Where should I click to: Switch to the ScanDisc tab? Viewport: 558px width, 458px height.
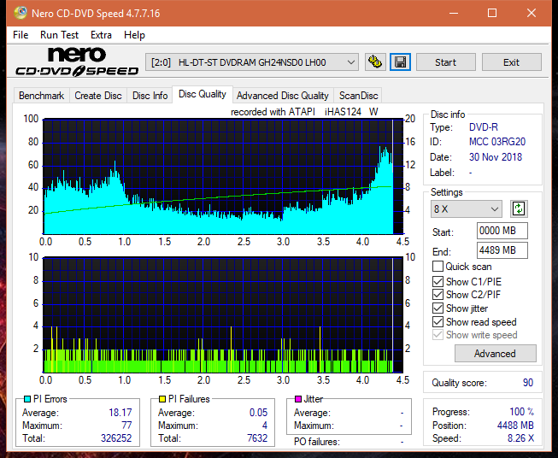[358, 96]
